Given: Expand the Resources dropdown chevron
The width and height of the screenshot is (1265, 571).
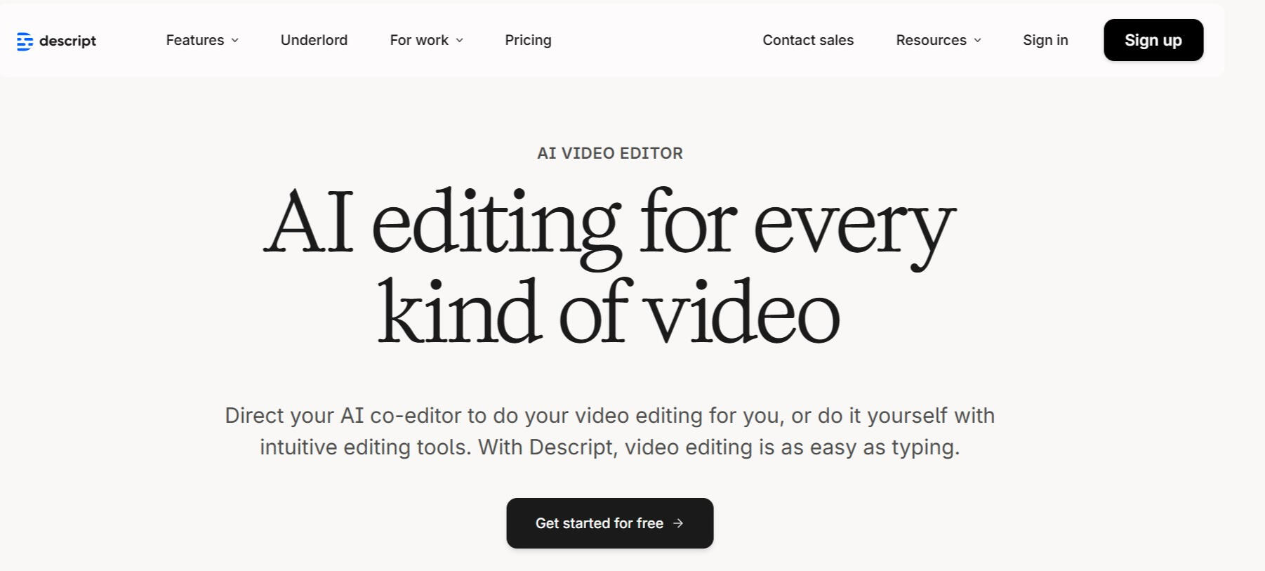Looking at the screenshot, I should coord(978,41).
